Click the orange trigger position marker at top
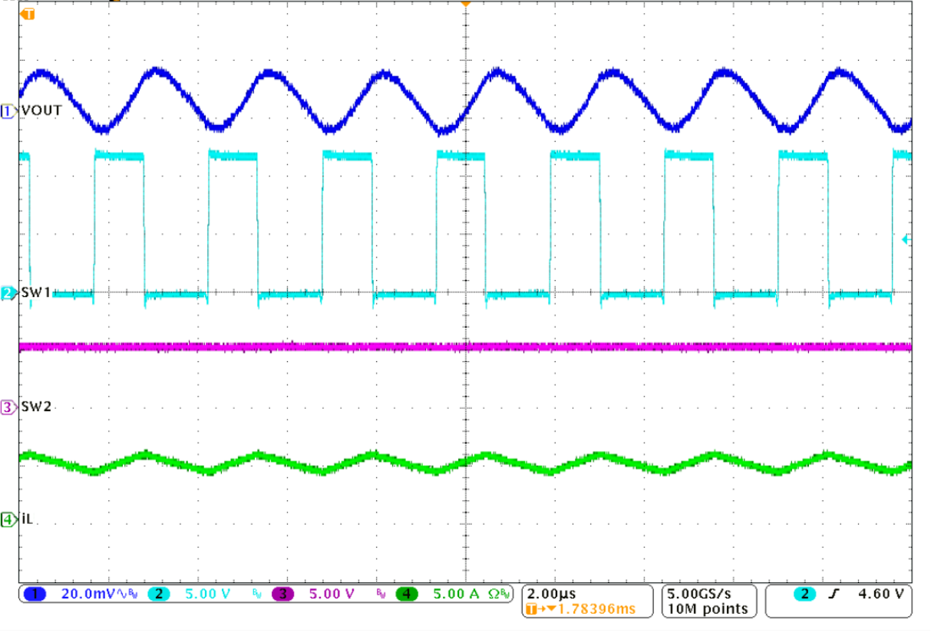The width and height of the screenshot is (931, 636). point(465,6)
